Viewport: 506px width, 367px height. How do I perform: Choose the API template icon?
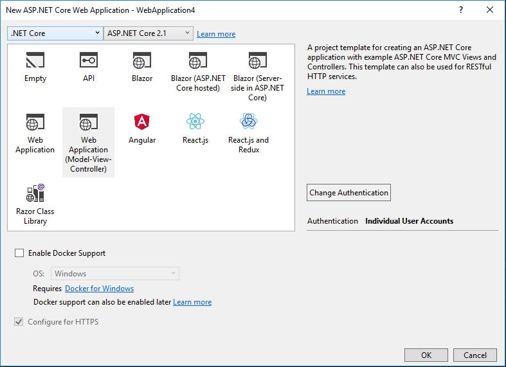pyautogui.click(x=89, y=60)
